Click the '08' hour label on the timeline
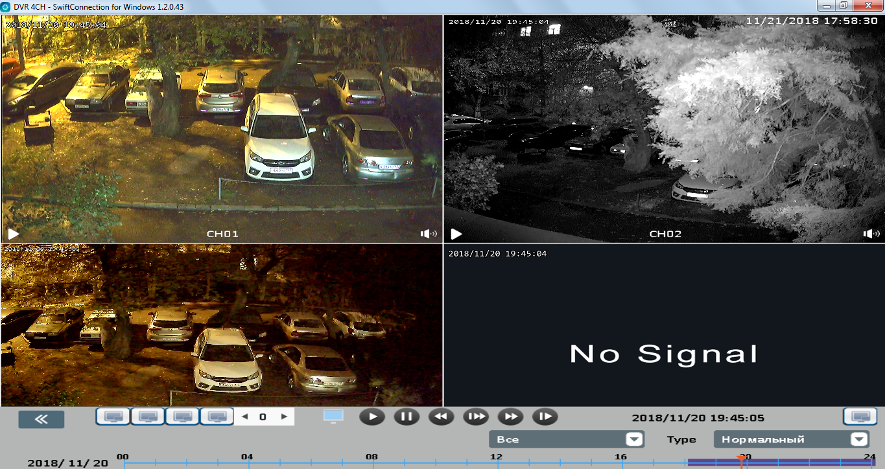 coord(372,457)
